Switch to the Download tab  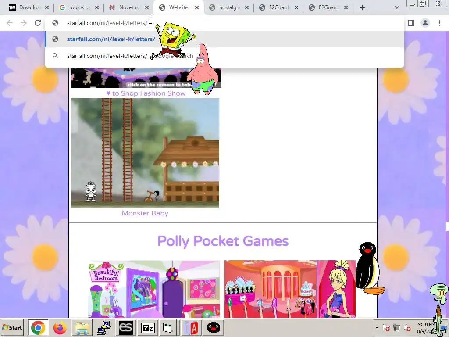(x=24, y=7)
